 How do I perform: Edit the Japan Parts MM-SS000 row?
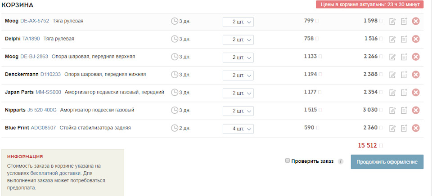[x=392, y=93]
